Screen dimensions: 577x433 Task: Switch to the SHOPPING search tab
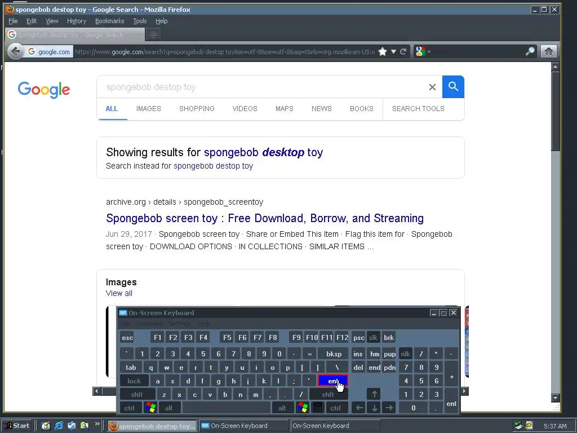coord(197,109)
